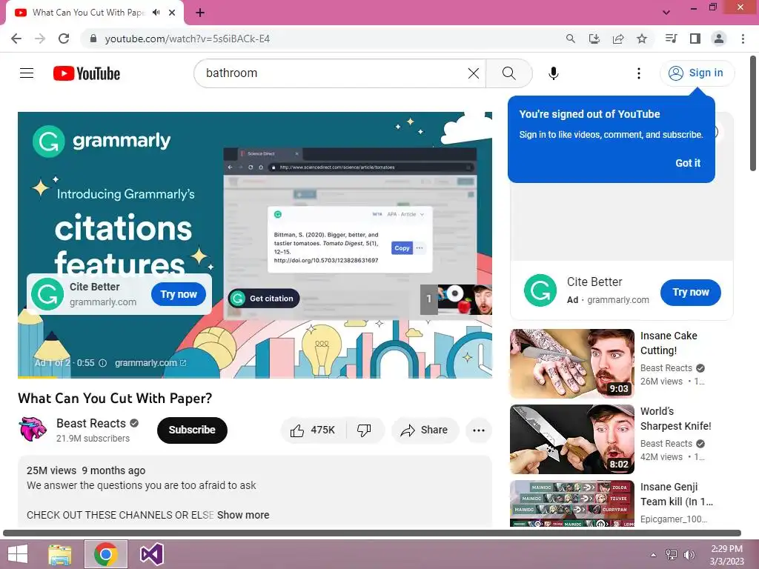759x569 pixels.
Task: Try now in the video overlay ad
Action: point(179,294)
